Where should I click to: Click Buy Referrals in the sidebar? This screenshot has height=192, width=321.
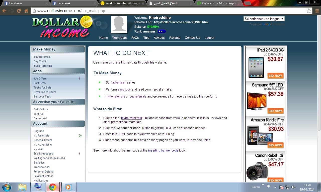tap(42, 57)
